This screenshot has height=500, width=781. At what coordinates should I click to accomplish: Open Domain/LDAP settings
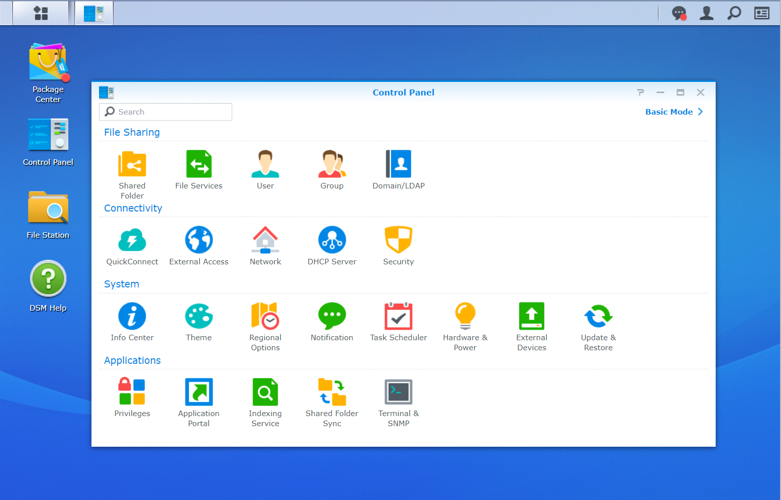click(399, 164)
